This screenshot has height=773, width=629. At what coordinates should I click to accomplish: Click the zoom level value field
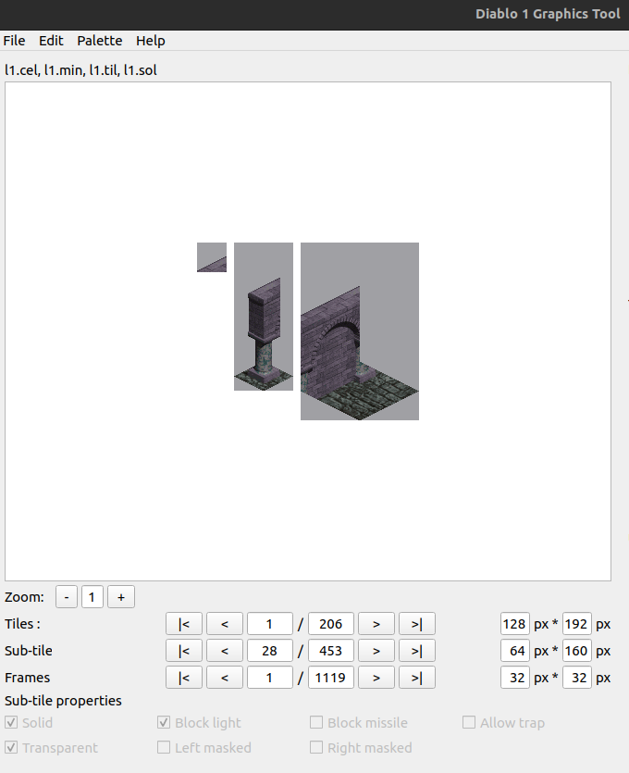(92, 597)
